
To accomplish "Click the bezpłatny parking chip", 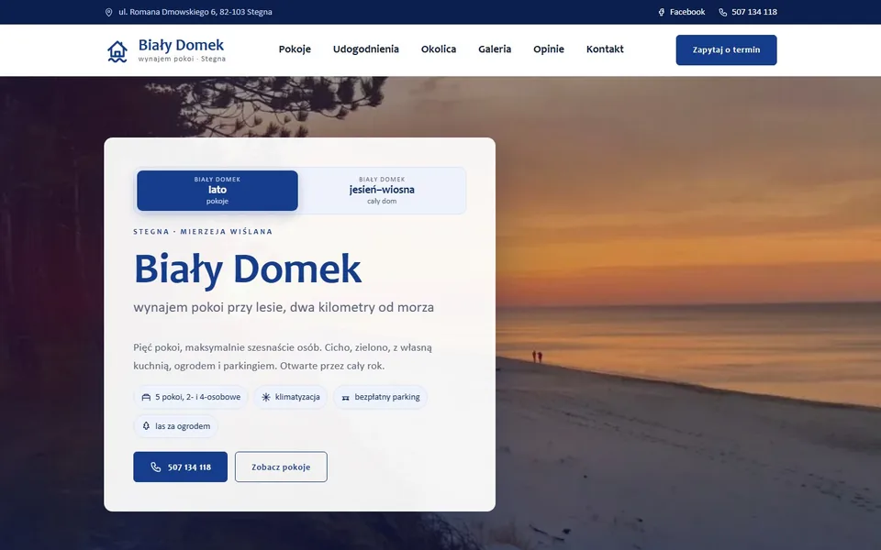I will [380, 397].
